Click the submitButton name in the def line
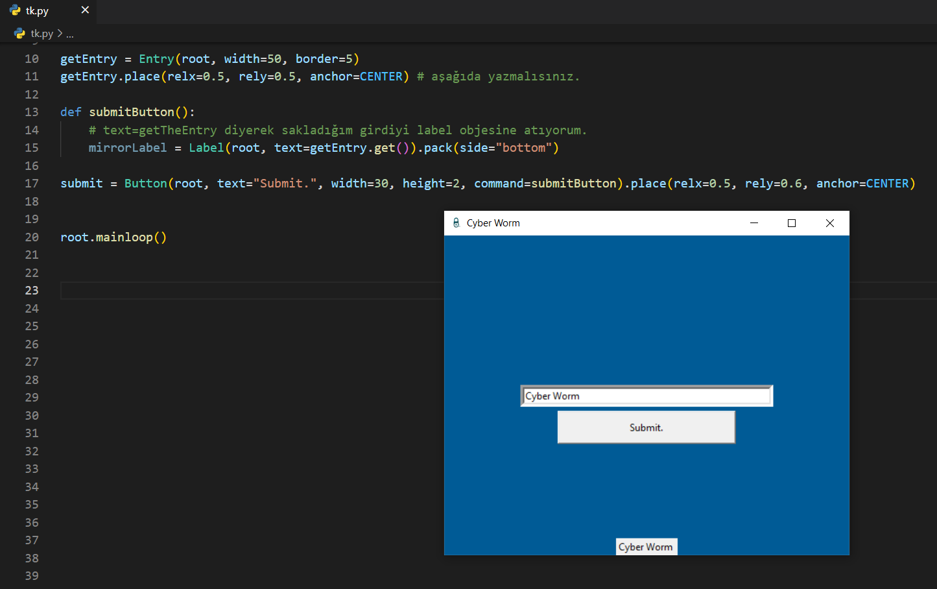Screen dimensions: 937x589 [x=132, y=112]
